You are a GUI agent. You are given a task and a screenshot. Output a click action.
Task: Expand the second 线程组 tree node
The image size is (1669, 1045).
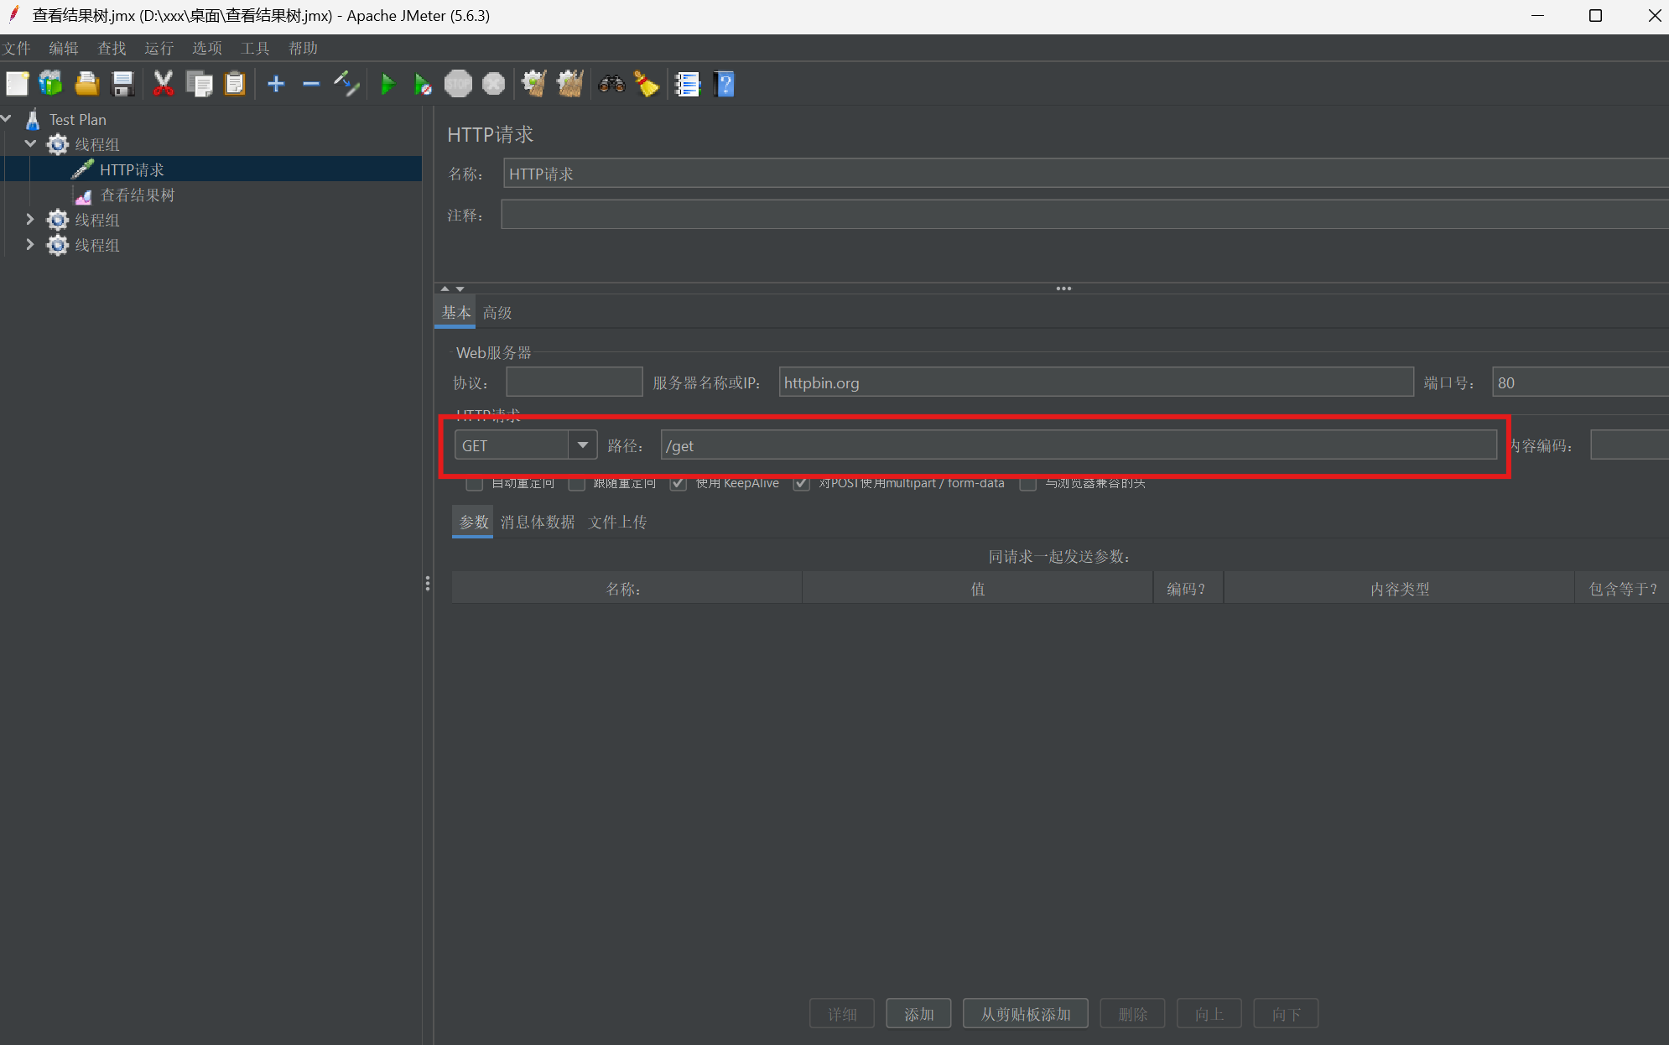30,220
